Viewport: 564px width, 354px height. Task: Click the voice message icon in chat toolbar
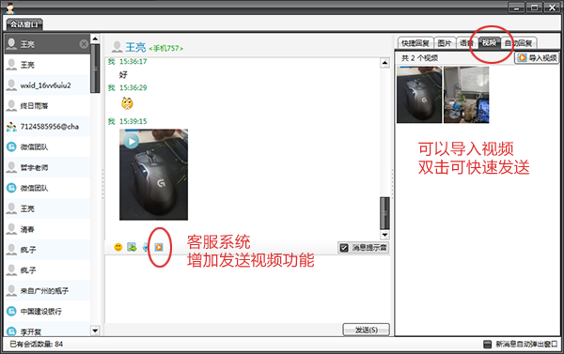(x=146, y=247)
